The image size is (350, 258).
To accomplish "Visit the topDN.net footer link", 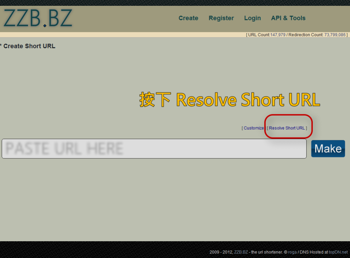I will click(338, 252).
